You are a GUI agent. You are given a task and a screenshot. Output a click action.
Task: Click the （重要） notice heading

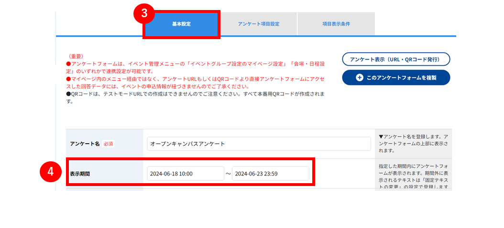76,56
